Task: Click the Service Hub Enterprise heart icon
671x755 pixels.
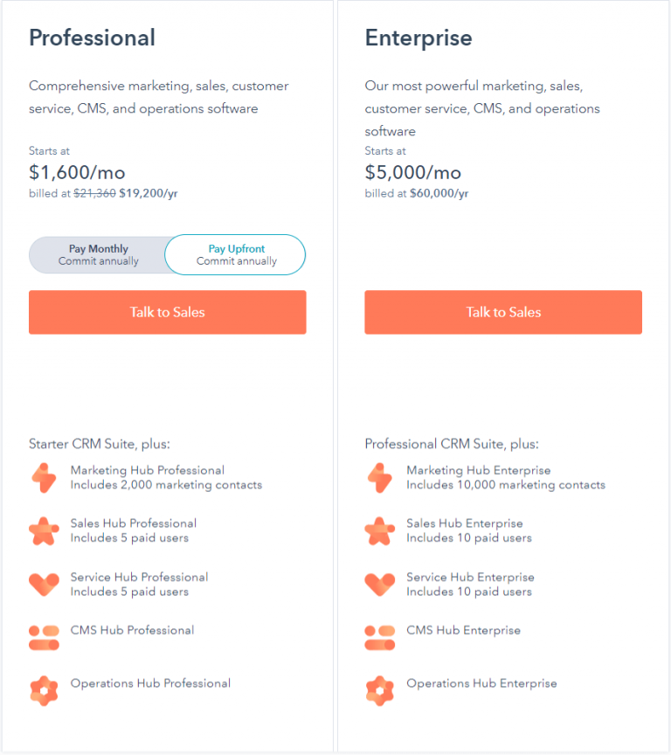Action: click(x=380, y=585)
